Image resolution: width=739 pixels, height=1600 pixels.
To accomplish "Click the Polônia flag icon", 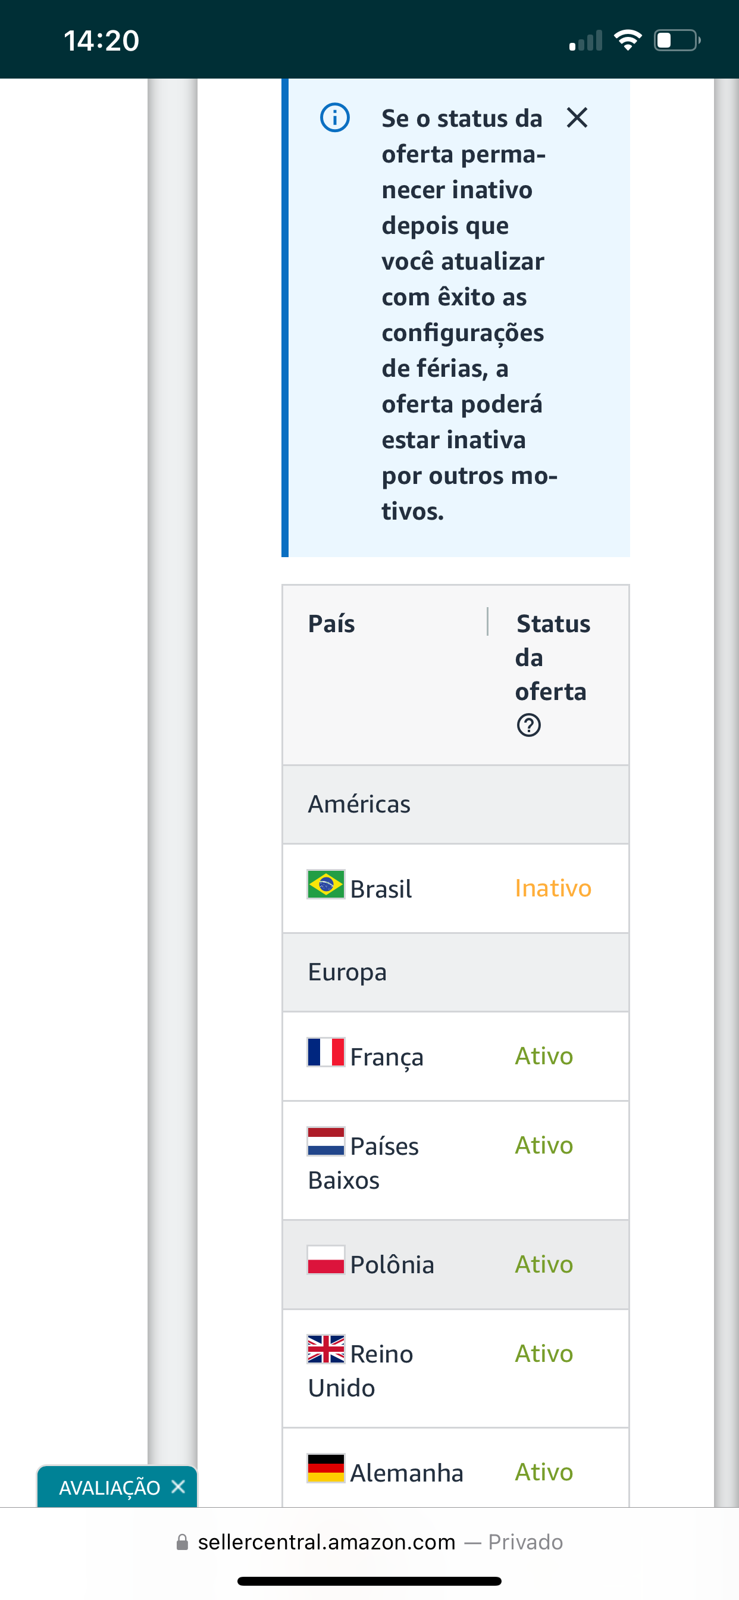I will coord(326,1260).
